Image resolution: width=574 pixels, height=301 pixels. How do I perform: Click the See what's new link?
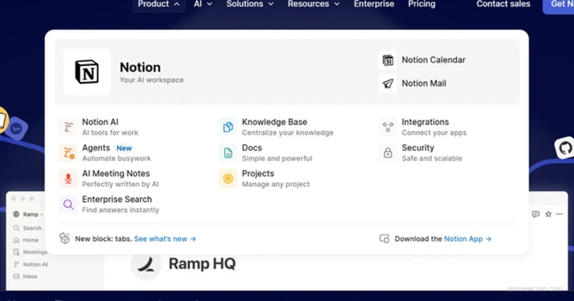pyautogui.click(x=165, y=239)
